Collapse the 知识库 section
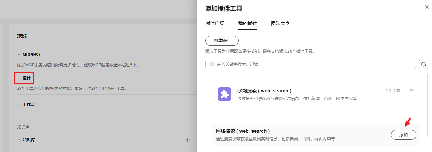The image size is (432, 152). (19, 140)
